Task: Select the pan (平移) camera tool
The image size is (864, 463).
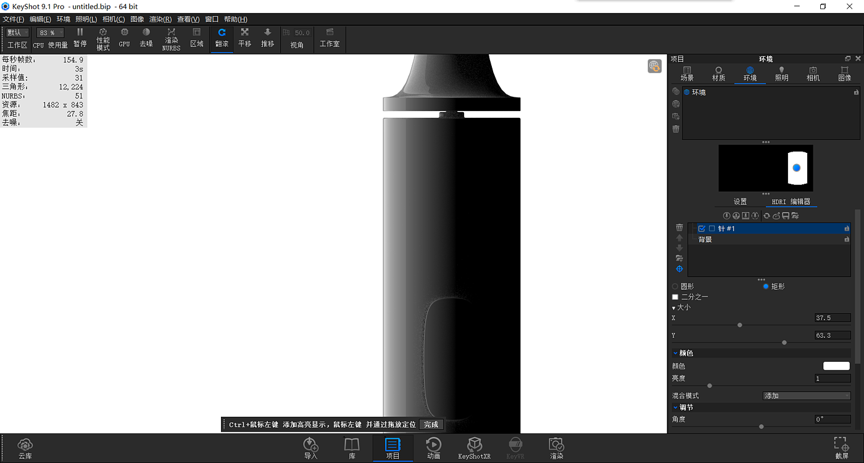Action: 245,38
